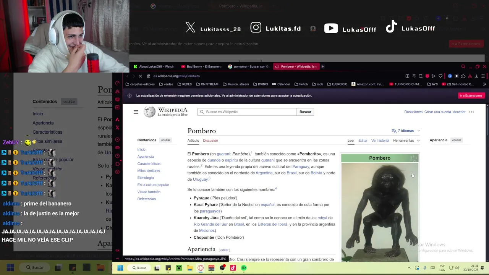Switch to the Bad Bunny - El Bananero tab
This screenshot has height=275, width=489.
tap(201, 66)
